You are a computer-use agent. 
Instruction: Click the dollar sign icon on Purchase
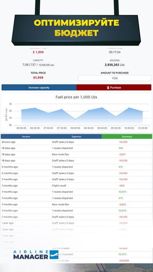(x=108, y=88)
